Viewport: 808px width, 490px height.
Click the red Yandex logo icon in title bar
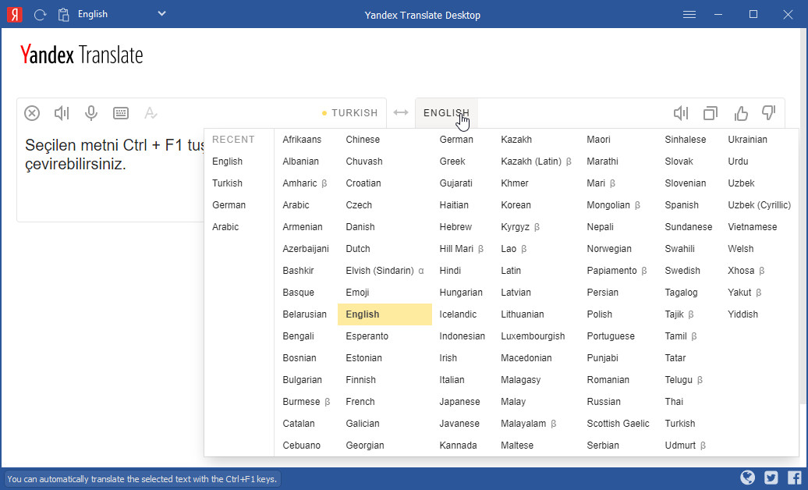pos(14,15)
